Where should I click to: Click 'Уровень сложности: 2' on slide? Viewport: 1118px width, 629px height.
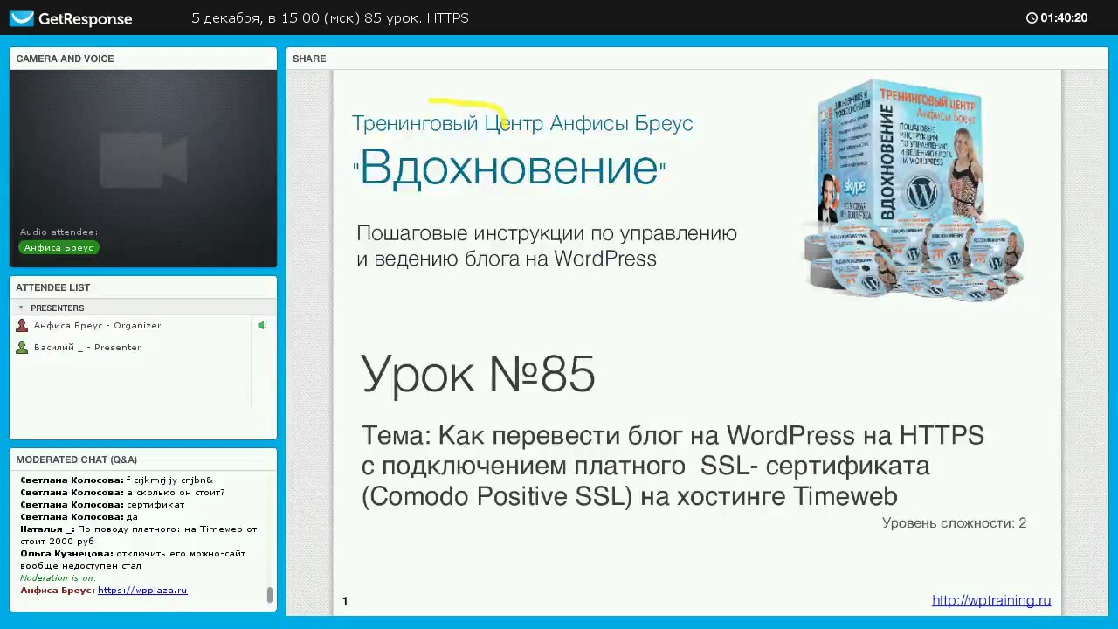point(954,522)
